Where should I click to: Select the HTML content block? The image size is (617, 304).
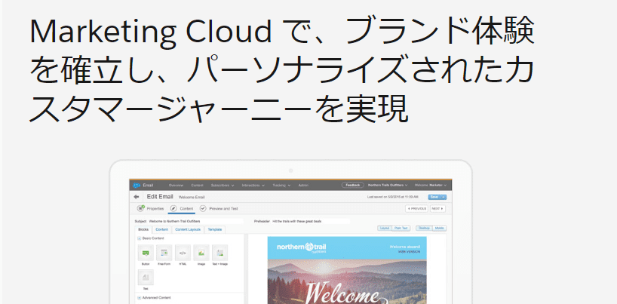point(183,253)
